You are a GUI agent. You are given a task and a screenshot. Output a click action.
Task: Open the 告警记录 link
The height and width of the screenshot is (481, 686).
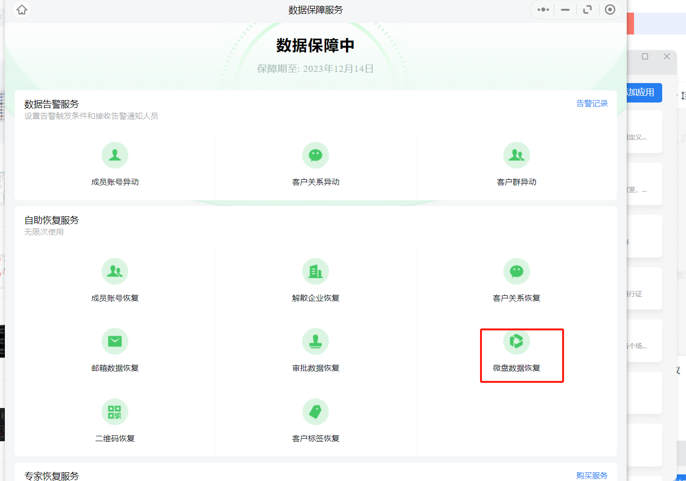click(592, 103)
